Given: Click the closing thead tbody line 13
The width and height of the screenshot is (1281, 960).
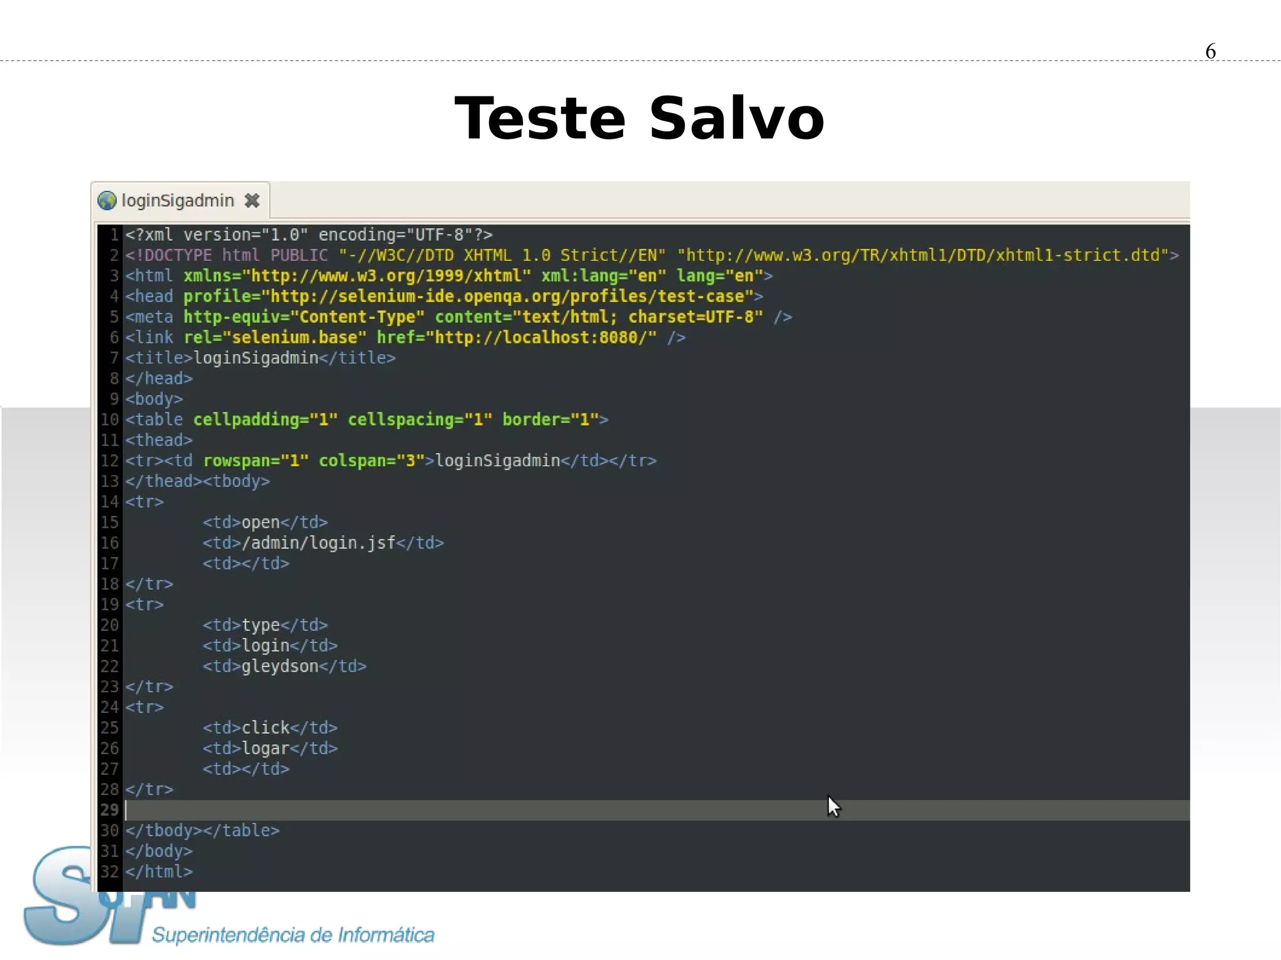Looking at the screenshot, I should pyautogui.click(x=198, y=482).
